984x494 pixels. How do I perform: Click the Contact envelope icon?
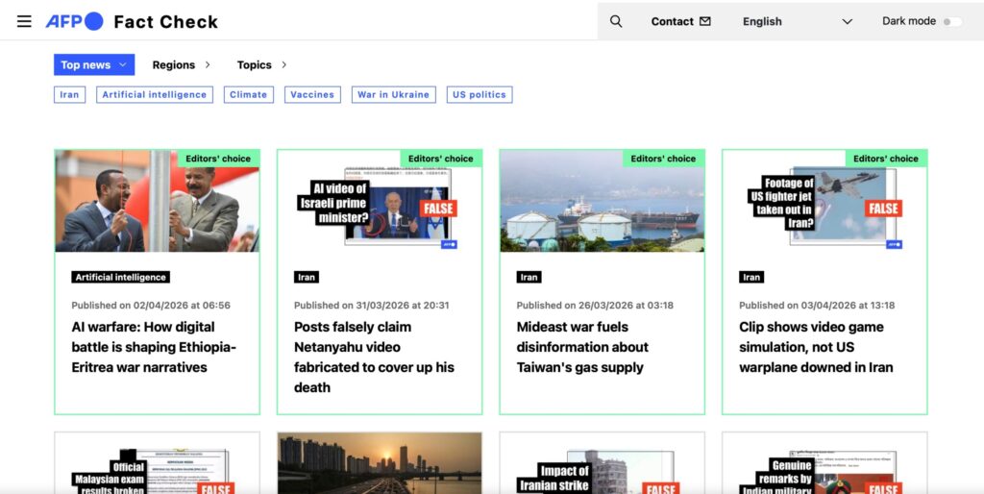705,21
